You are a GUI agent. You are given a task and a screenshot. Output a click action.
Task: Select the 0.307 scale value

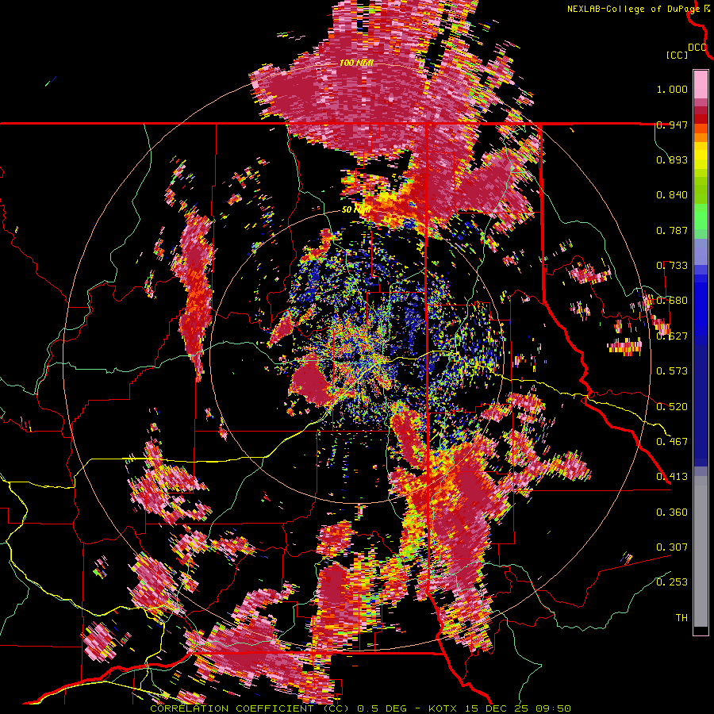click(x=672, y=547)
